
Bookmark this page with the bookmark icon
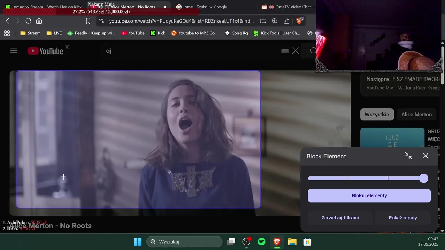(x=88, y=21)
